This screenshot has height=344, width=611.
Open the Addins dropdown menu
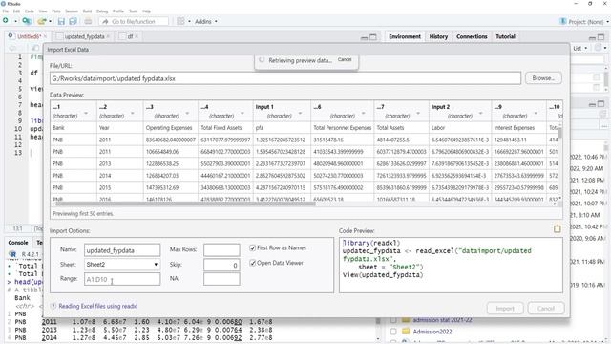(x=206, y=21)
